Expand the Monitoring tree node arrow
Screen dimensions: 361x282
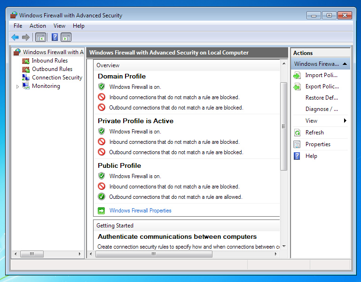pos(18,86)
